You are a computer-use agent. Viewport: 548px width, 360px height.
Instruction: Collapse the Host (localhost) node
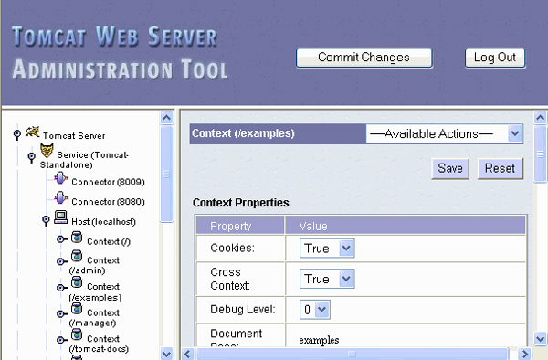tap(46, 220)
